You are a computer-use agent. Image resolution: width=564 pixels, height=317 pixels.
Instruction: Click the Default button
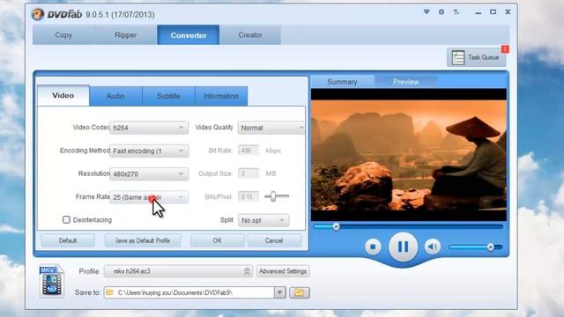(68, 240)
